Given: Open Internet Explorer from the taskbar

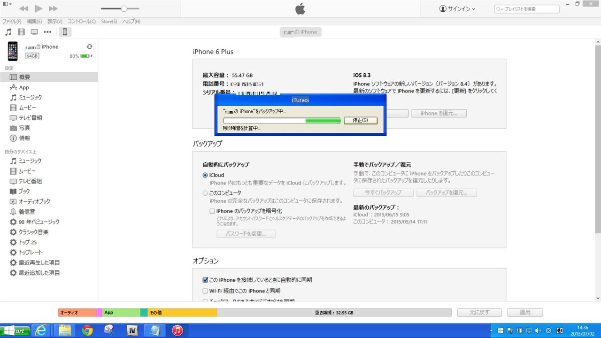Looking at the screenshot, I should click(x=41, y=330).
